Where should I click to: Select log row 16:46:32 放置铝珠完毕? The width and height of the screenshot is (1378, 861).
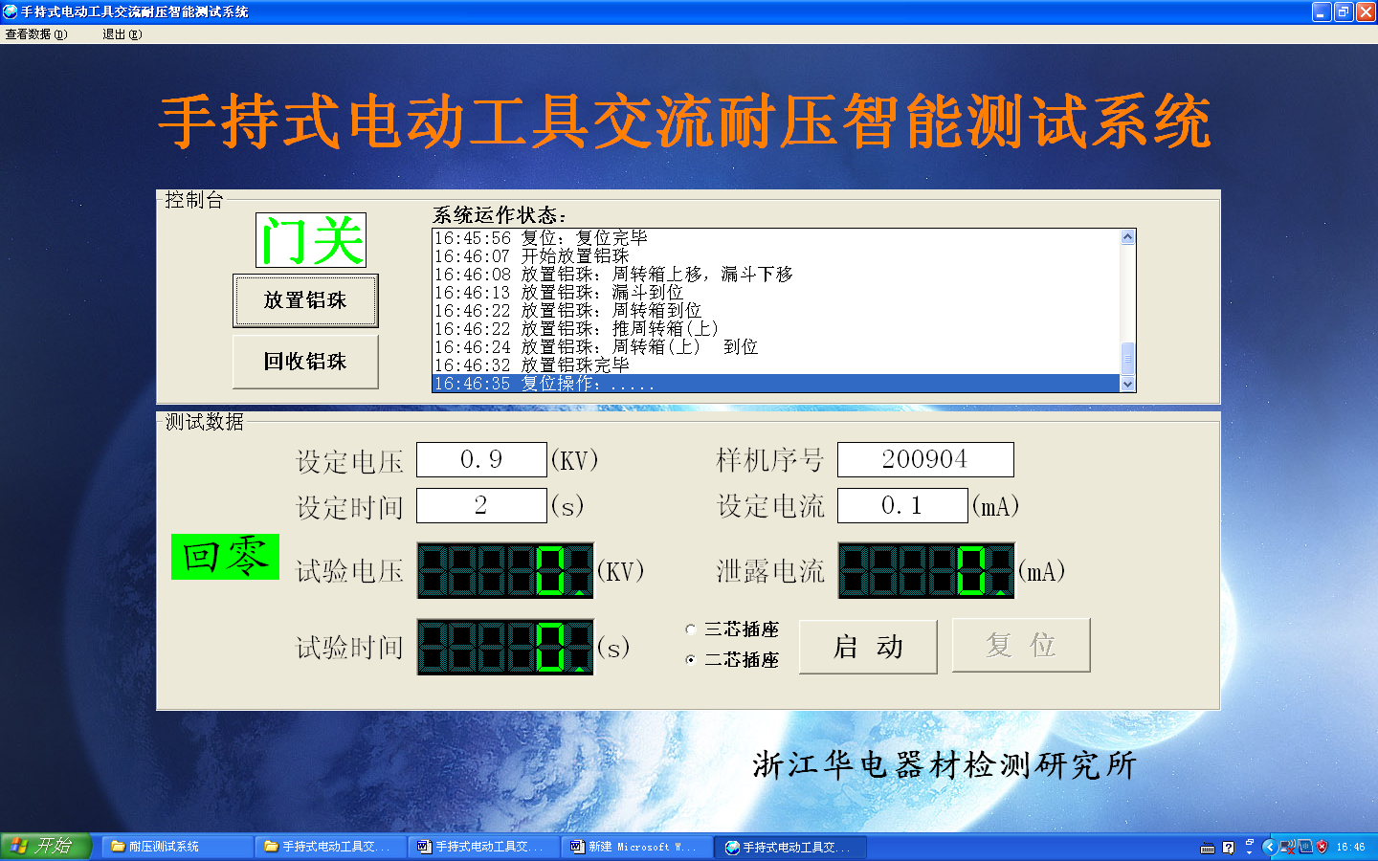click(x=776, y=365)
